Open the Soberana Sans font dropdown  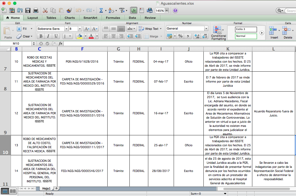click(x=66, y=29)
